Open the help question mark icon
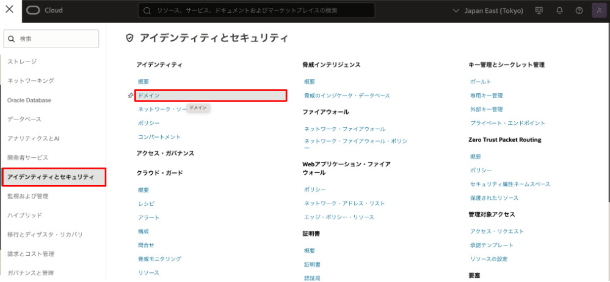The width and height of the screenshot is (610, 282). [x=579, y=10]
